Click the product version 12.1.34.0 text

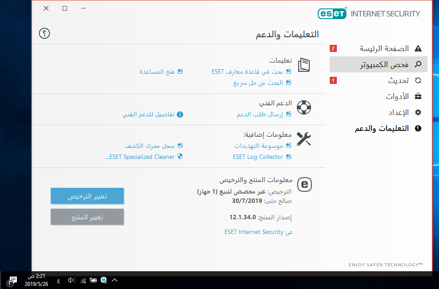243,218
